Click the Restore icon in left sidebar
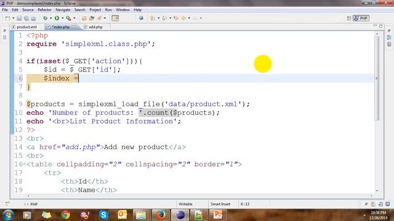The height and width of the screenshot is (221, 394). click(x=4, y=31)
